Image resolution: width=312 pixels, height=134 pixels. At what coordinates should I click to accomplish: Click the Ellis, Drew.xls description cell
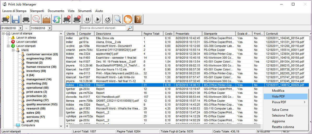118,38
